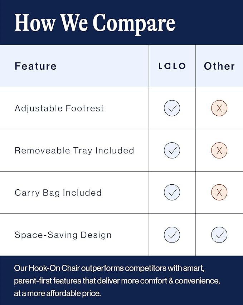Click LALO checkmark for Removeable Tray Included
The width and height of the screenshot is (243, 305).
coord(172,151)
